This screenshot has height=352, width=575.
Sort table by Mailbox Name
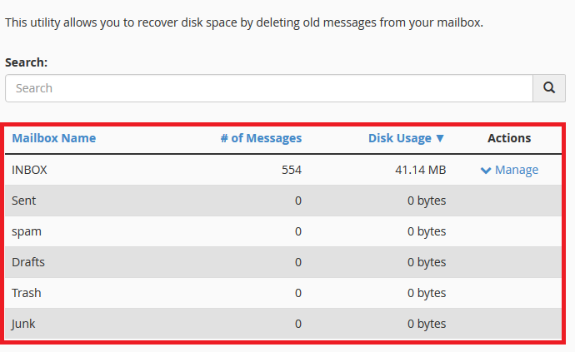53,138
